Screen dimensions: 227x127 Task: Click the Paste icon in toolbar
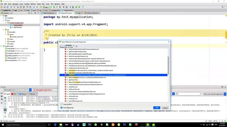point(24,7)
